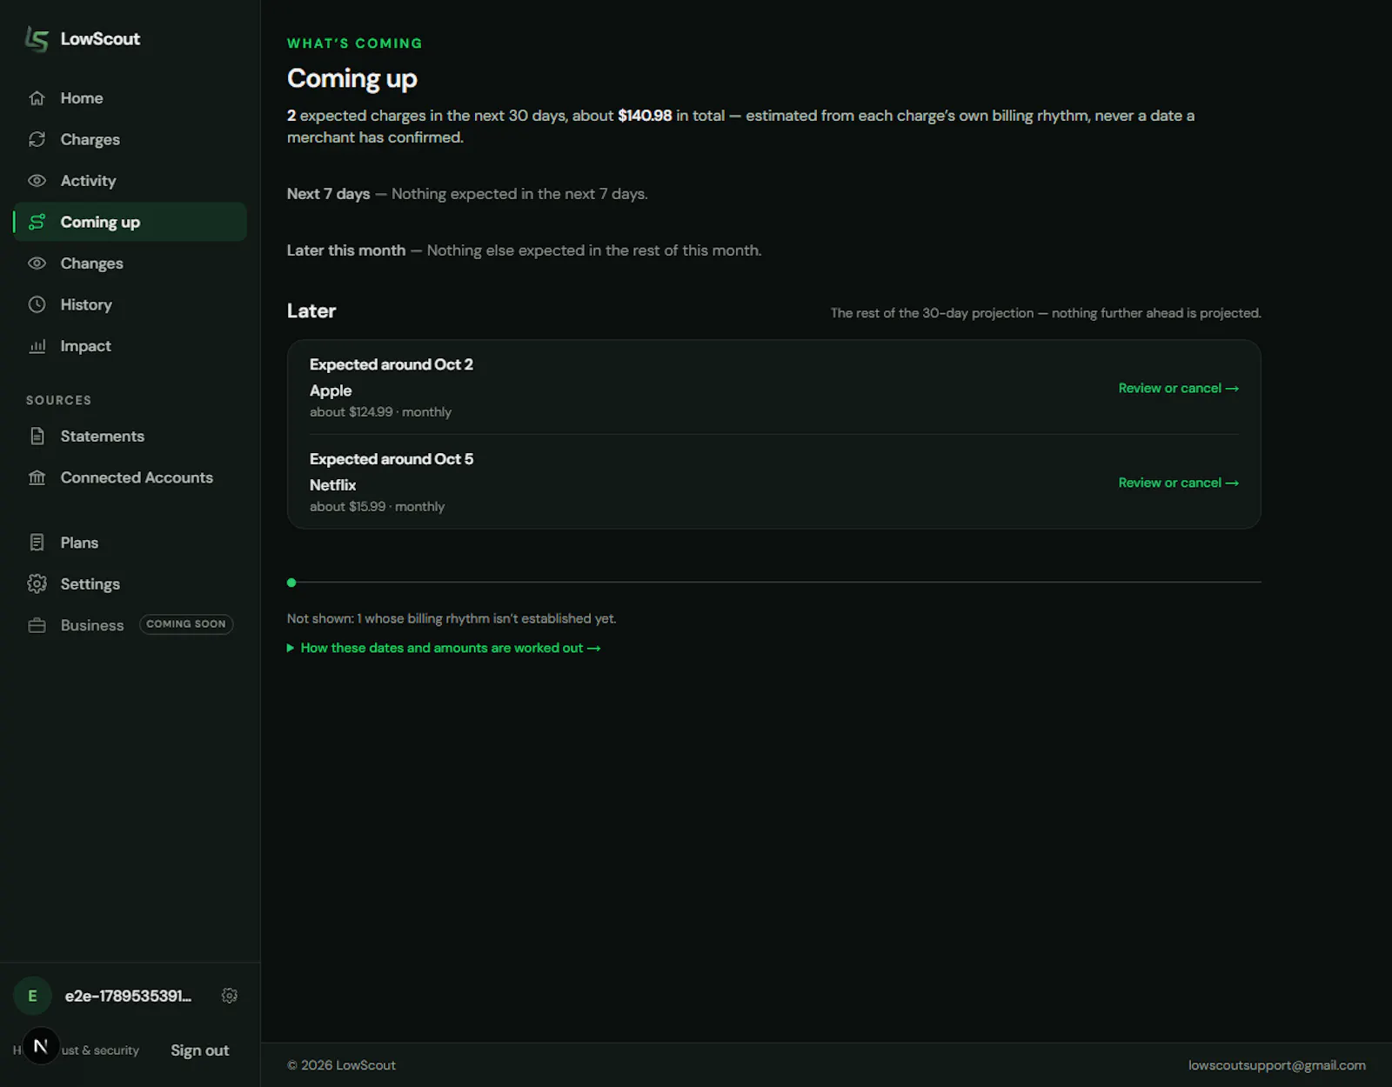Review or cancel the Apple charge
Viewport: 1392px width, 1087px height.
1179,388
